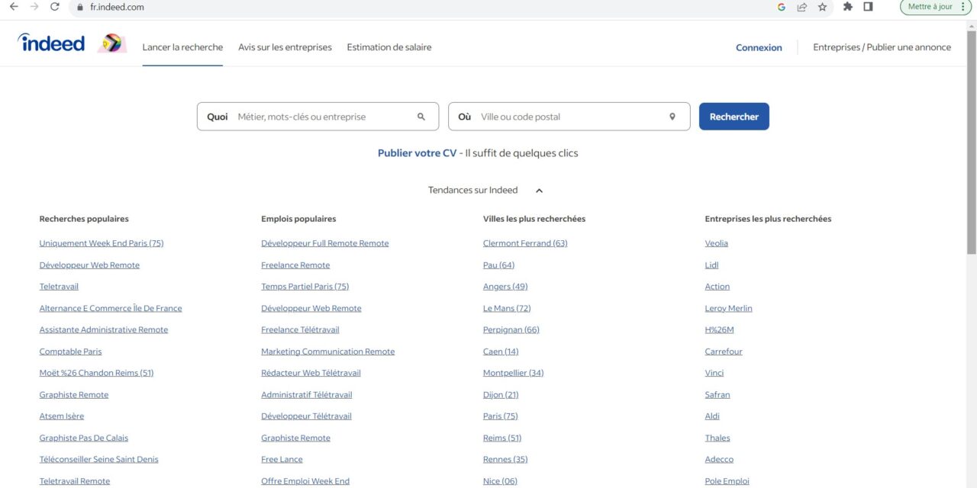Screen dimensions: 977x488
Task: Open Freelance Télétravail link
Action: point(300,330)
